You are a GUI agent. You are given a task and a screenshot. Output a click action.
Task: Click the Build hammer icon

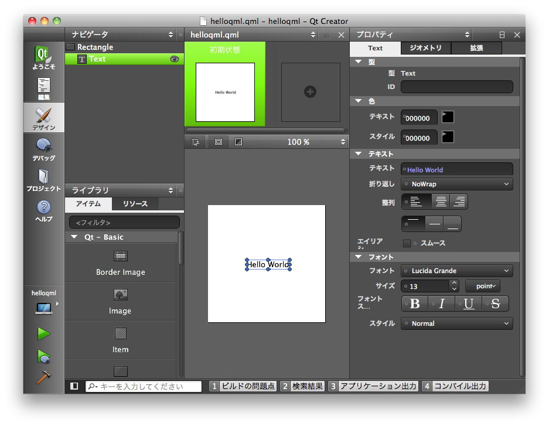[43, 378]
